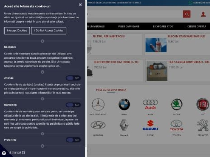This screenshot has height=157, width=210.
Task: Select the Fiat brand logo
Action: tap(203, 104)
